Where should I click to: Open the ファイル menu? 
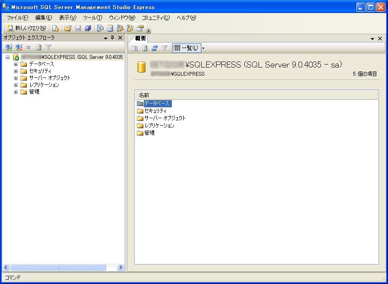(18, 18)
